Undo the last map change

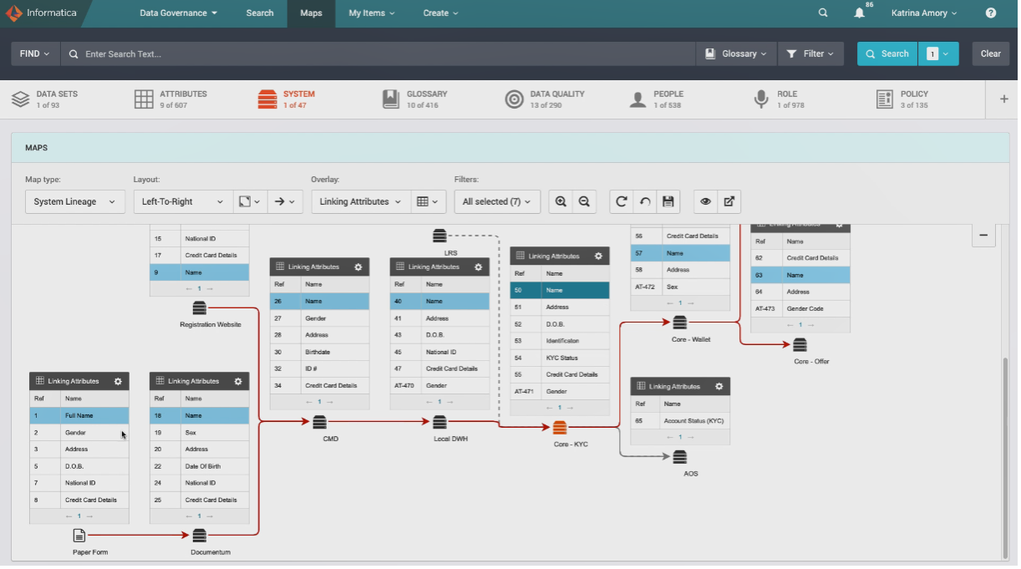(644, 201)
